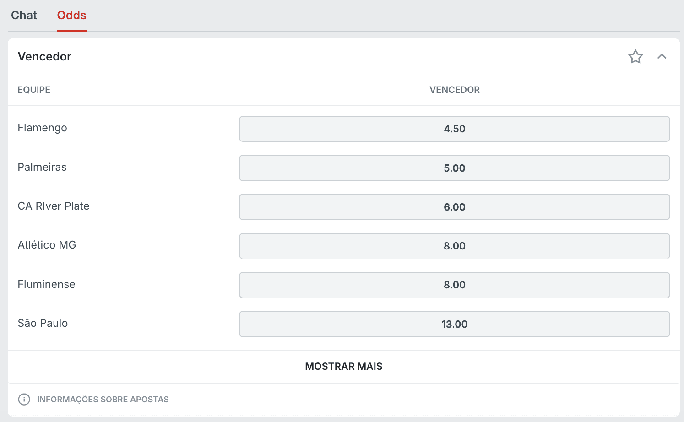Click the info circle icon at the bottom
The height and width of the screenshot is (422, 684).
pyautogui.click(x=24, y=399)
